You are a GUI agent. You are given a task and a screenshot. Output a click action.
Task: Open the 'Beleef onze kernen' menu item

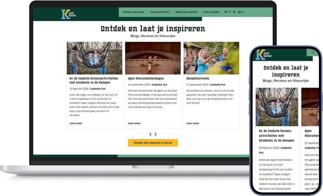tap(187, 12)
